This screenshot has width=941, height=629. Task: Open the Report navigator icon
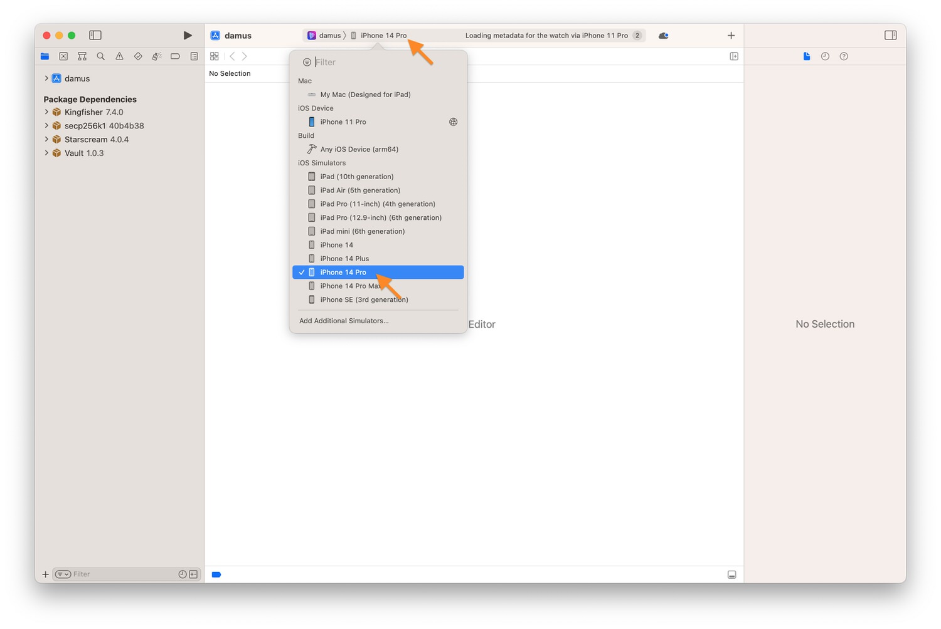[194, 56]
